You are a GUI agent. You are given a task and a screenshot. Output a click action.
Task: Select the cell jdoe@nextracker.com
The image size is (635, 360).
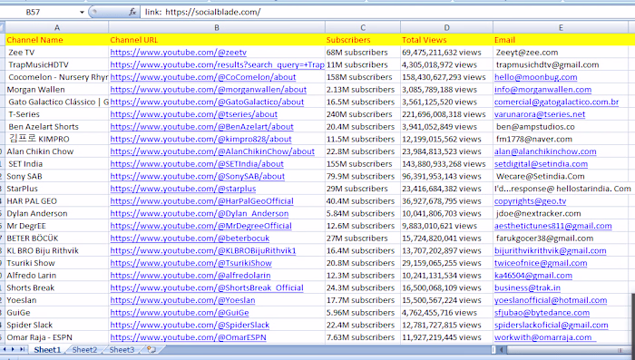(x=561, y=213)
